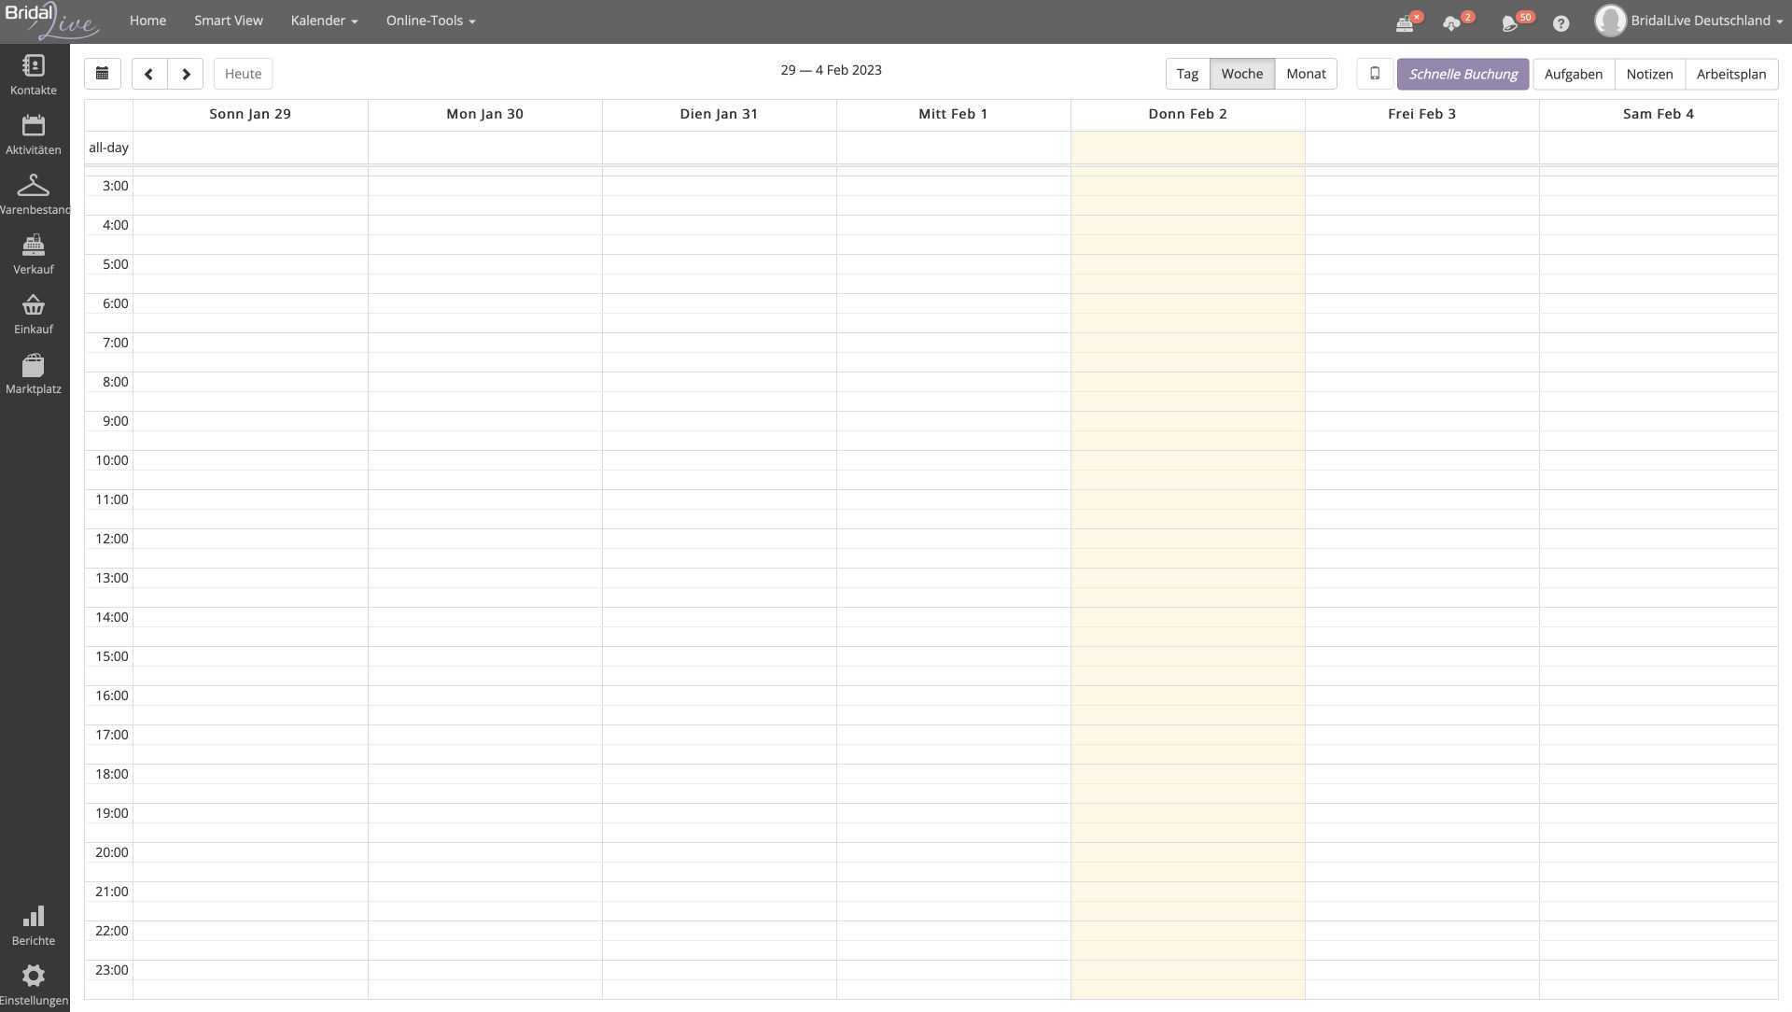Keep Woche view selected
The width and height of the screenshot is (1792, 1012).
click(1242, 73)
